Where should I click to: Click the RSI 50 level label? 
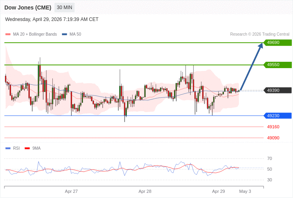coord(270,169)
